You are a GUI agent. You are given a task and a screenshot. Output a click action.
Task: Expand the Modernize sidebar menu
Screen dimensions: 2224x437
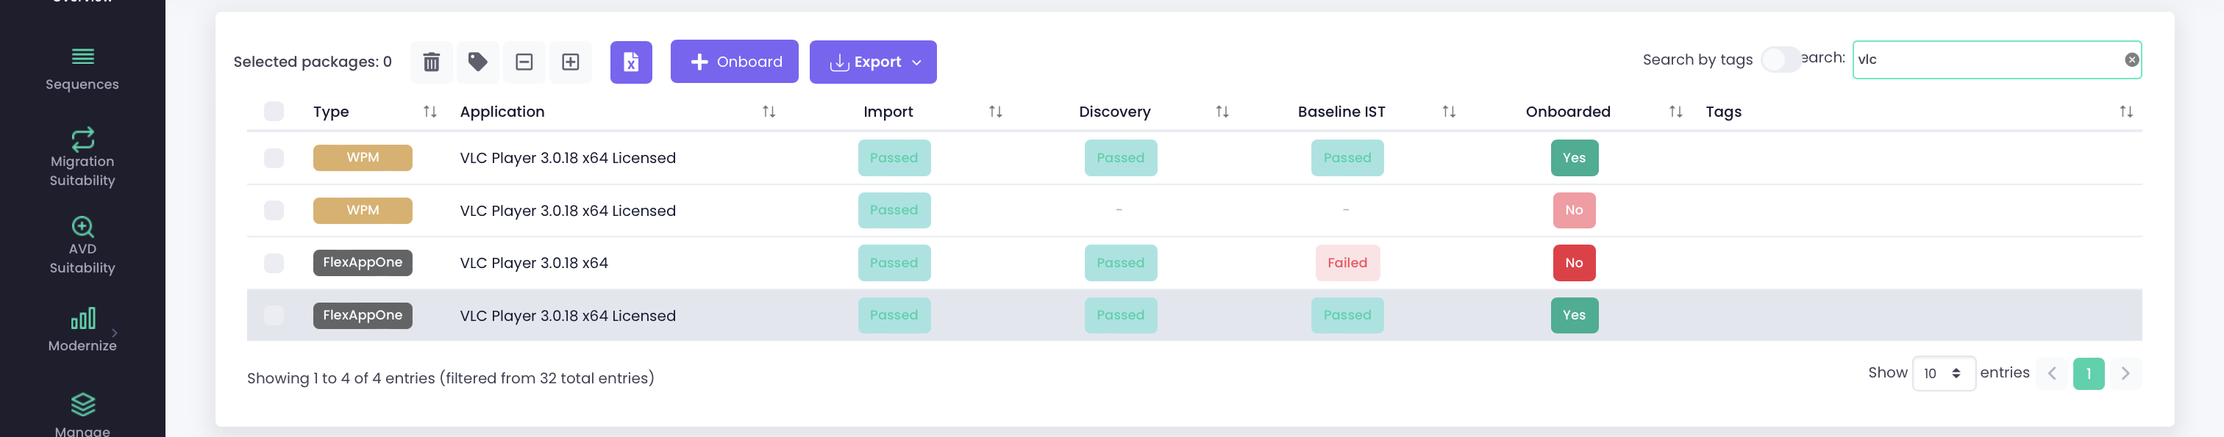tap(82, 328)
